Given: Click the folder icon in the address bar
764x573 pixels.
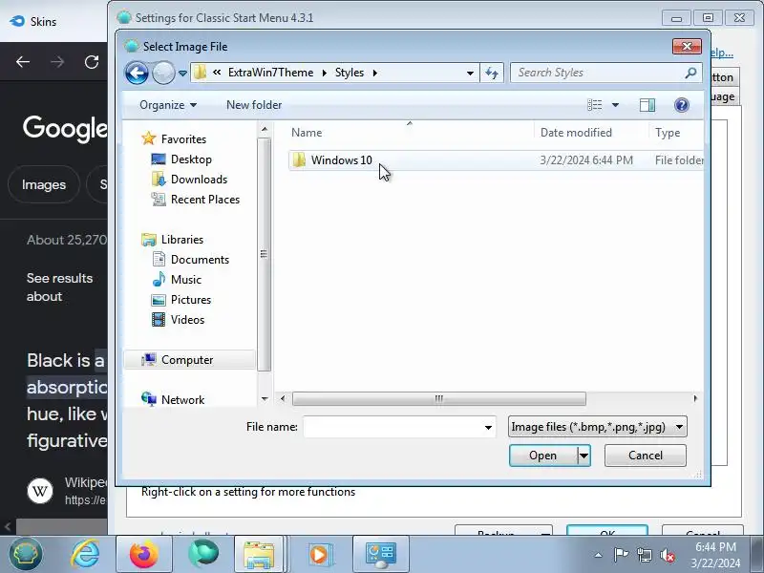Looking at the screenshot, I should click(x=200, y=73).
